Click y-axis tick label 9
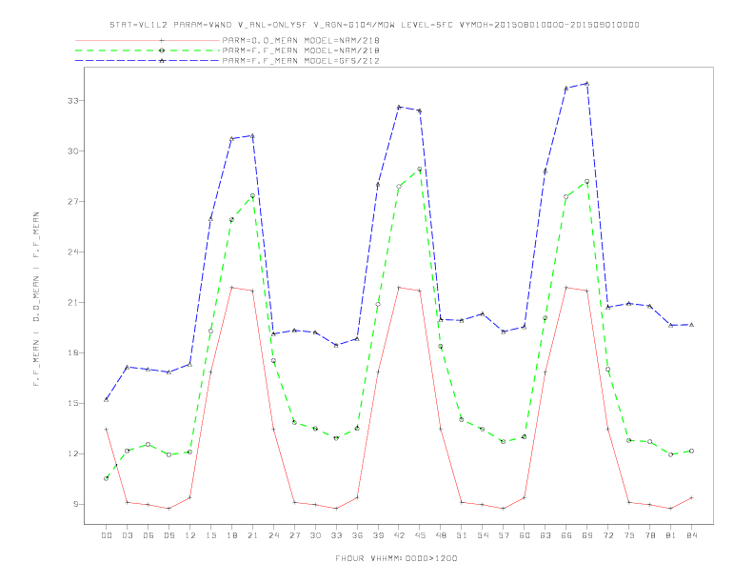This screenshot has width=754, height=583. (x=76, y=505)
